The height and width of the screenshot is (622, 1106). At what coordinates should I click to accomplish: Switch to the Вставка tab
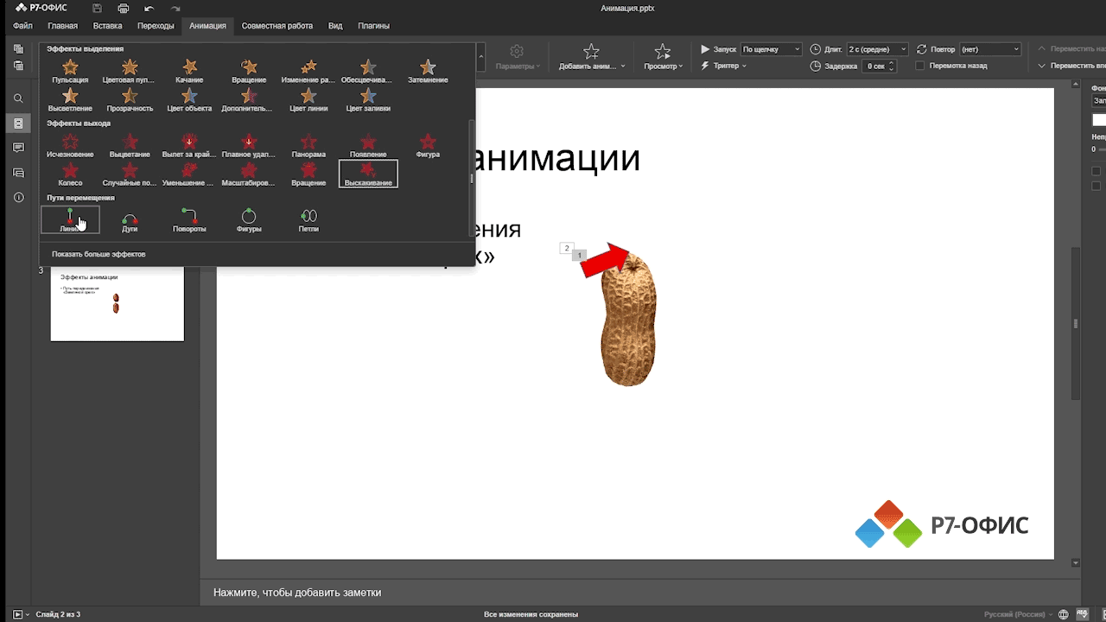coord(107,26)
